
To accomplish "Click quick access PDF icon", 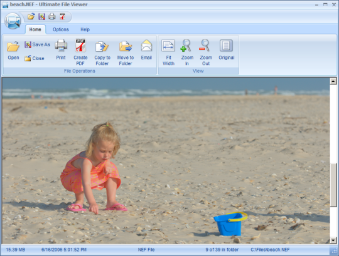I will (62, 17).
